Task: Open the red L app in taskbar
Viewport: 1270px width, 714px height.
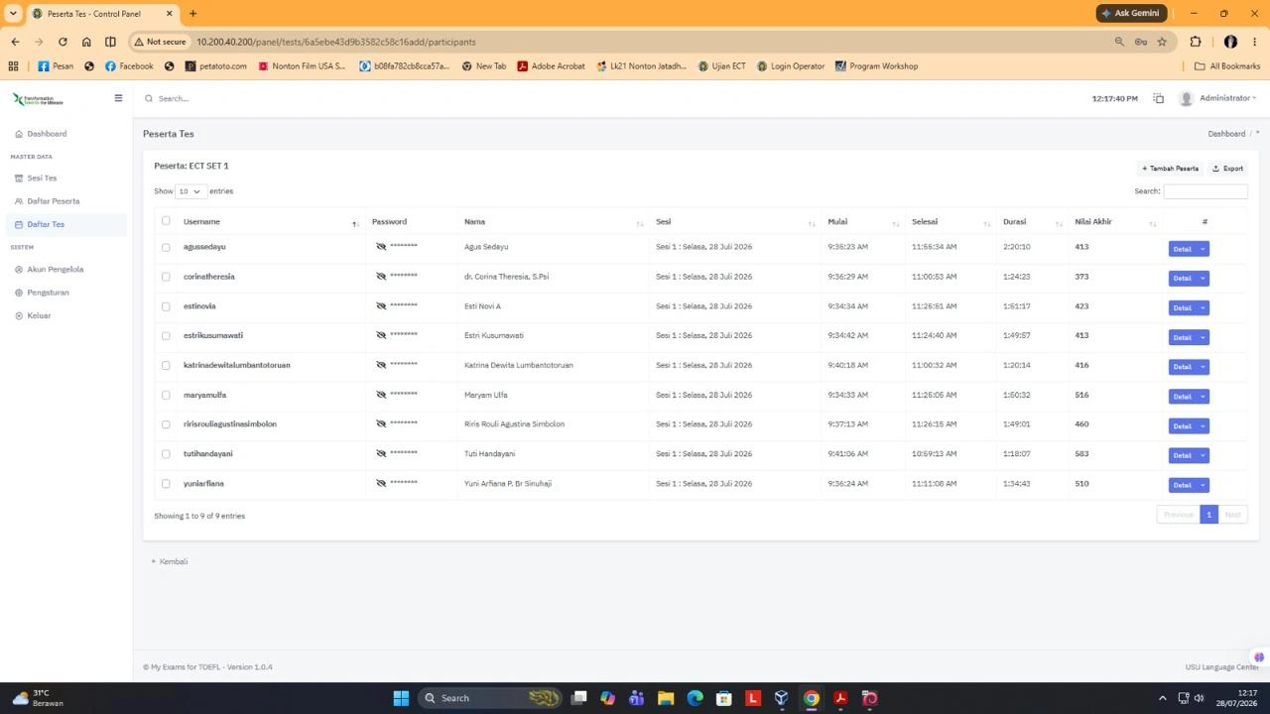Action: click(x=753, y=698)
